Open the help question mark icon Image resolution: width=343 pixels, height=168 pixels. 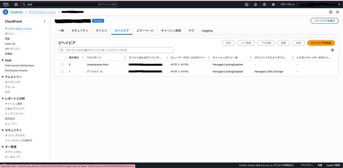click(x=264, y=5)
